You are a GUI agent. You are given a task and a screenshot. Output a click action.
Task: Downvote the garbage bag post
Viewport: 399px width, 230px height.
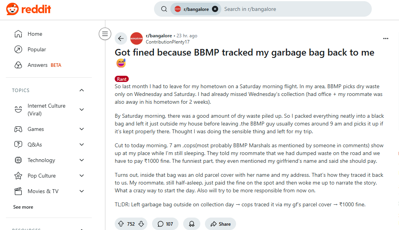coord(141,224)
